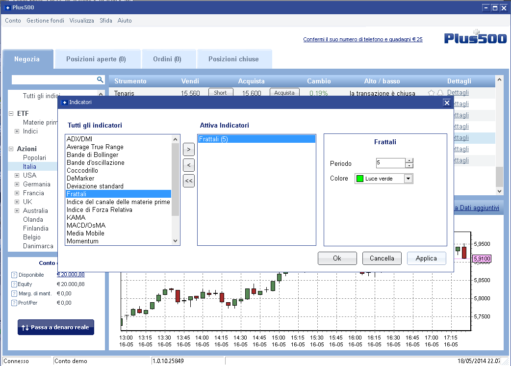This screenshot has height=366, width=511.
Task: Close the Indicatori dialog
Action: coord(447,103)
